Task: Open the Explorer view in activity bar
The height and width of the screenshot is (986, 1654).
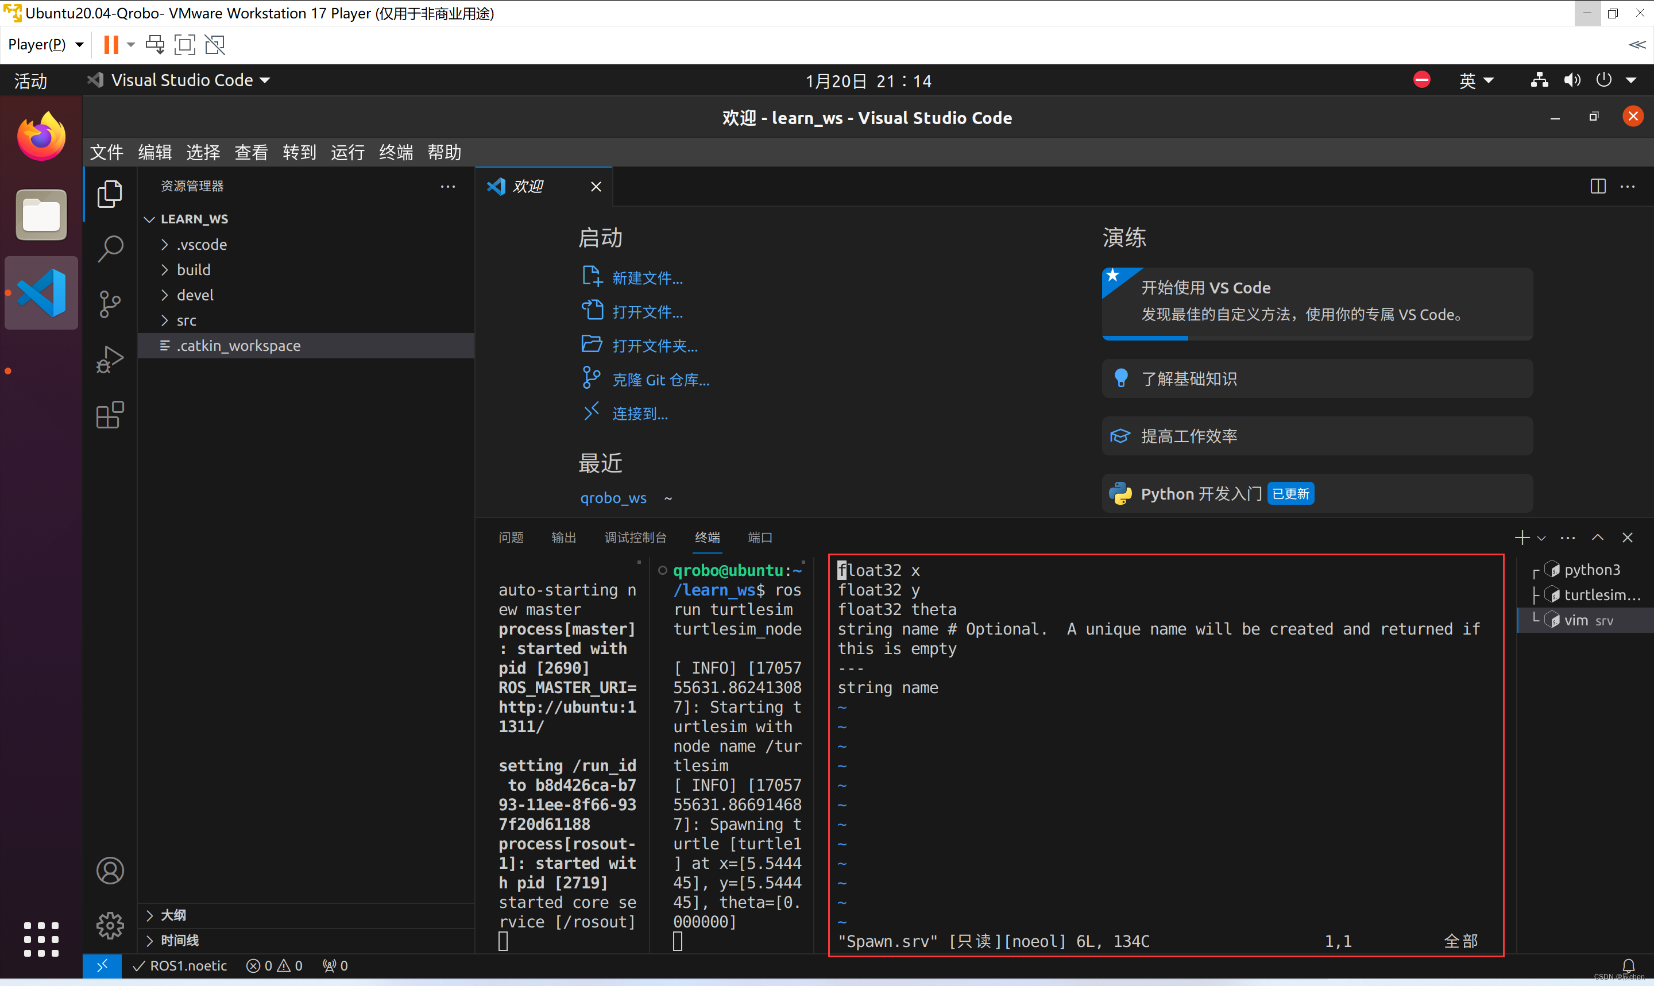Action: coord(110,194)
